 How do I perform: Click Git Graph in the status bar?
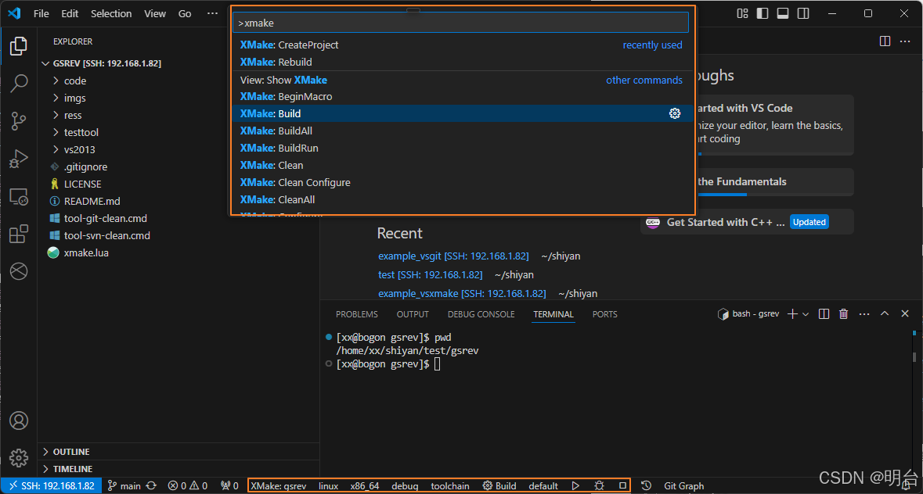click(x=683, y=485)
